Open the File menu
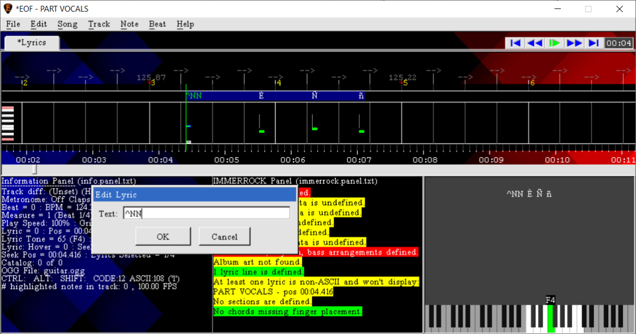The height and width of the screenshot is (334, 636). (x=13, y=24)
